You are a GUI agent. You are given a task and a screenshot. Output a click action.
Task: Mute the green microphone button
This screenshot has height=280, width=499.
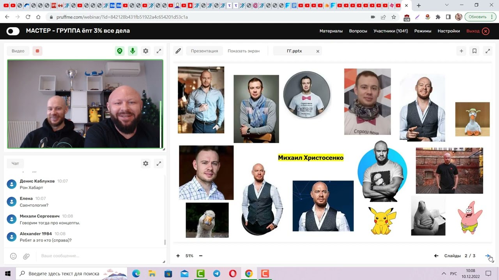point(133,51)
